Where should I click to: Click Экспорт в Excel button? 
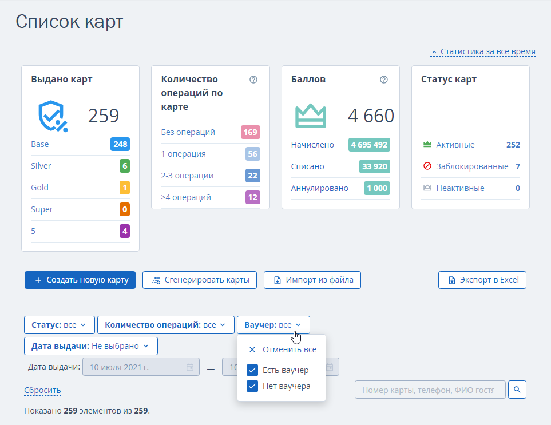coord(482,280)
